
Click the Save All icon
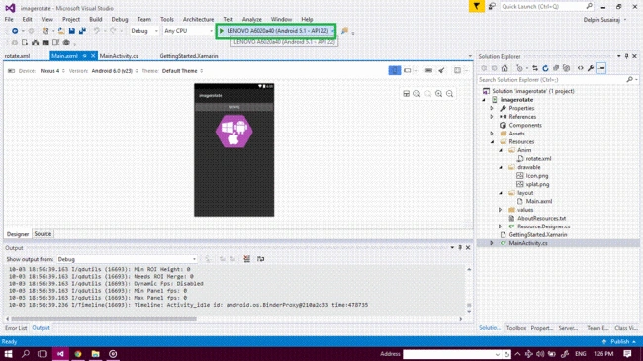[x=82, y=31]
